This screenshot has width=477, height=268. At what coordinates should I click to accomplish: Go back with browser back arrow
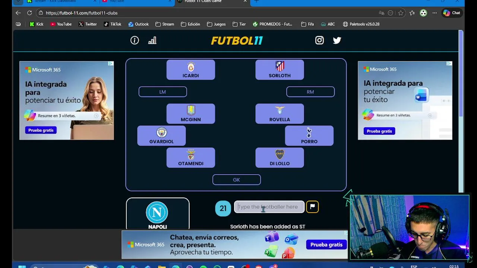pyautogui.click(x=18, y=13)
